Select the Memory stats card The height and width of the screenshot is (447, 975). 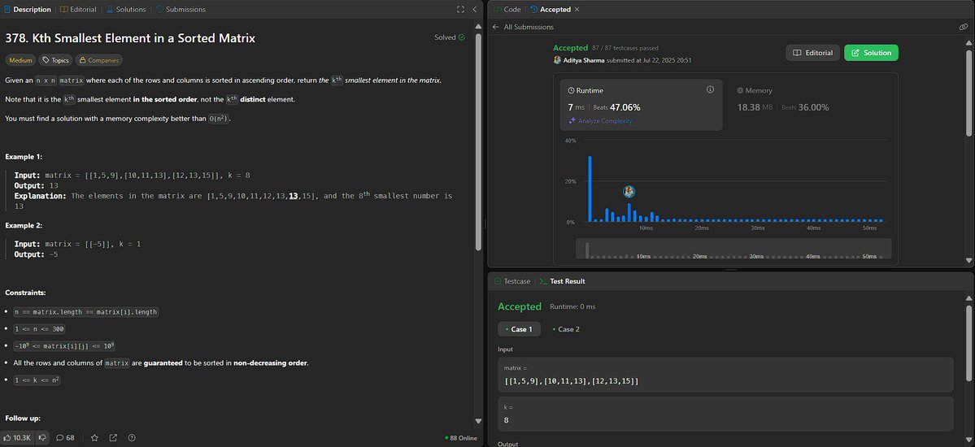810,105
